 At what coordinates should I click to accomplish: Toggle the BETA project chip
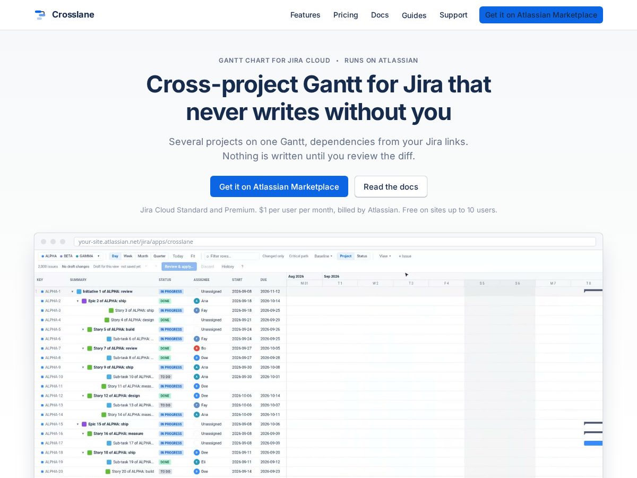(x=66, y=256)
